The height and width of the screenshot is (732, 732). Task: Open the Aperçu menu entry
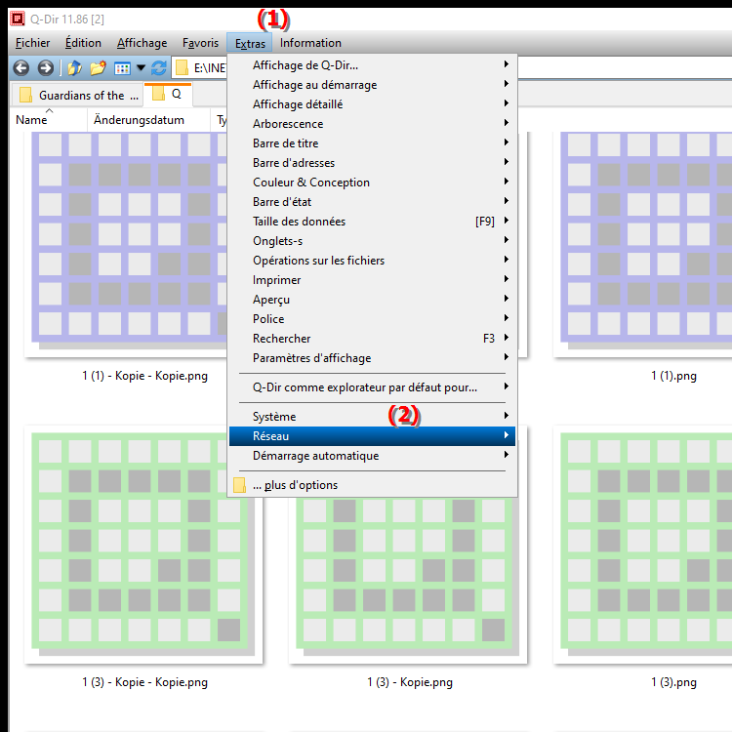(x=373, y=300)
